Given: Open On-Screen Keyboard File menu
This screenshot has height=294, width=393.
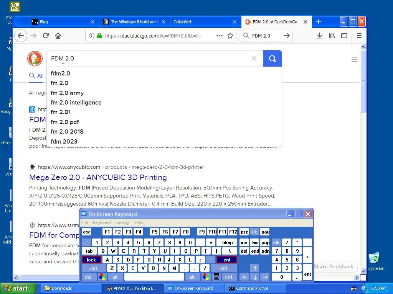Looking at the screenshot, I should (x=85, y=222).
